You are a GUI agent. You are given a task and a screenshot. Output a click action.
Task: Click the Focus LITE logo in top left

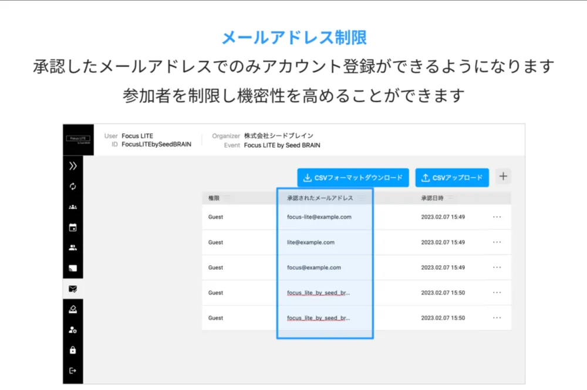[x=78, y=139]
